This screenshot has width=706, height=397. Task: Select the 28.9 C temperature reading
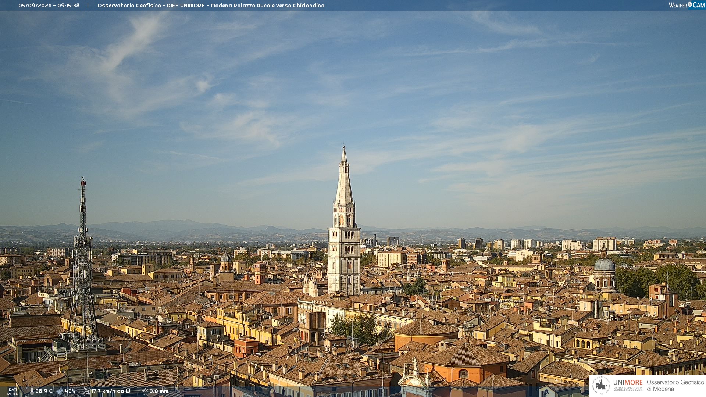[x=44, y=391]
